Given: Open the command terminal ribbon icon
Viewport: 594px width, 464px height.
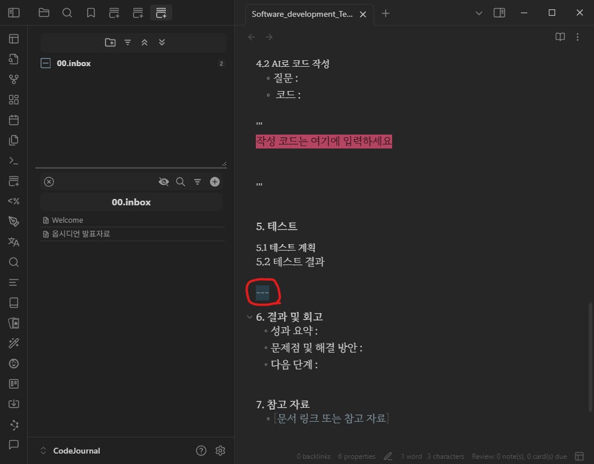Looking at the screenshot, I should [14, 161].
